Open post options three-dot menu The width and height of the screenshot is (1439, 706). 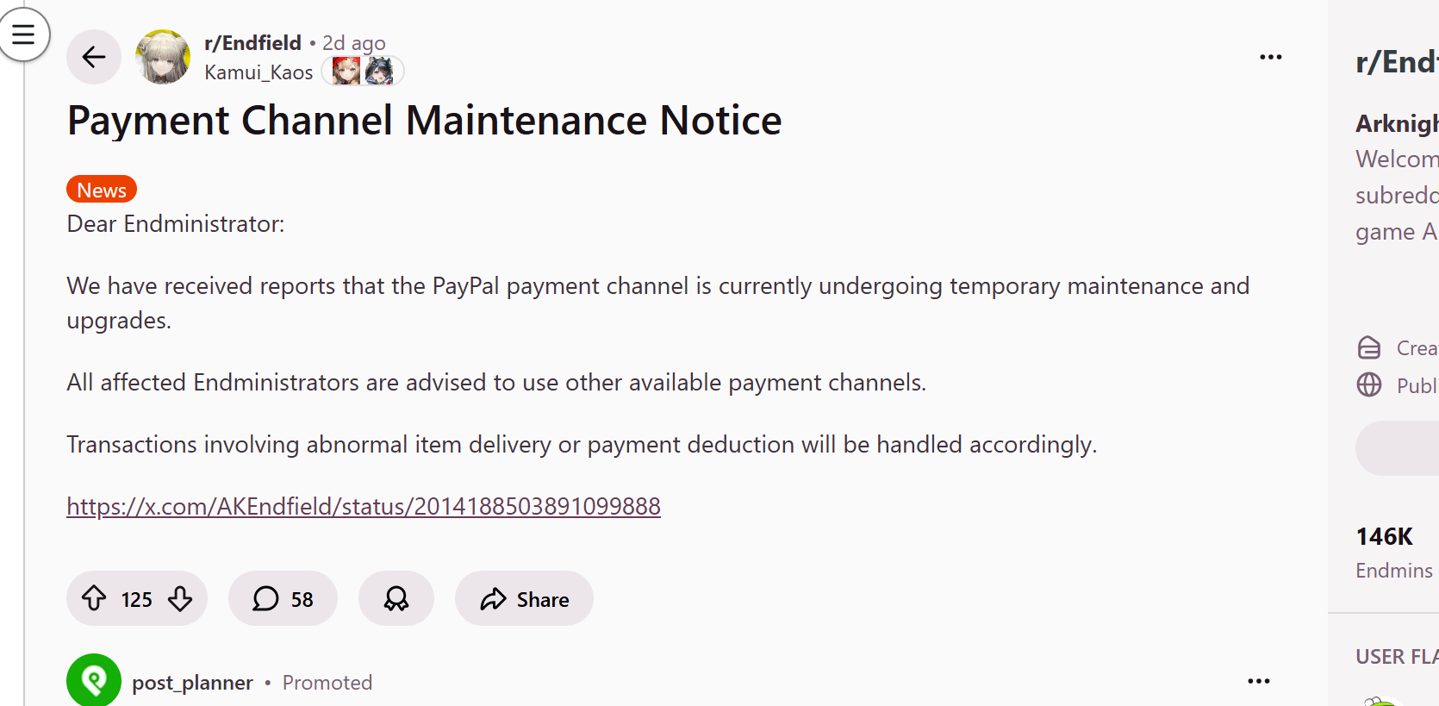[x=1270, y=57]
